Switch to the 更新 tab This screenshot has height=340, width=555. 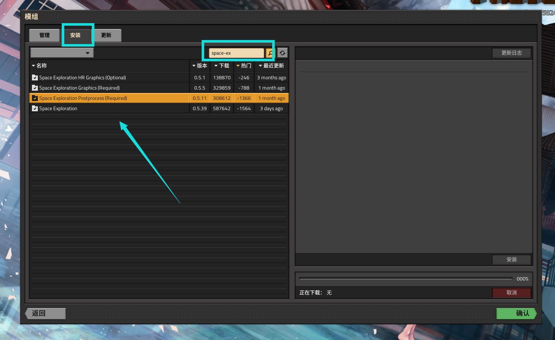106,35
